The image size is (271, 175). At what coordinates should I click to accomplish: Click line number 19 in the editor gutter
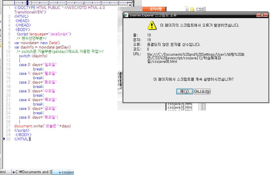click(8, 91)
